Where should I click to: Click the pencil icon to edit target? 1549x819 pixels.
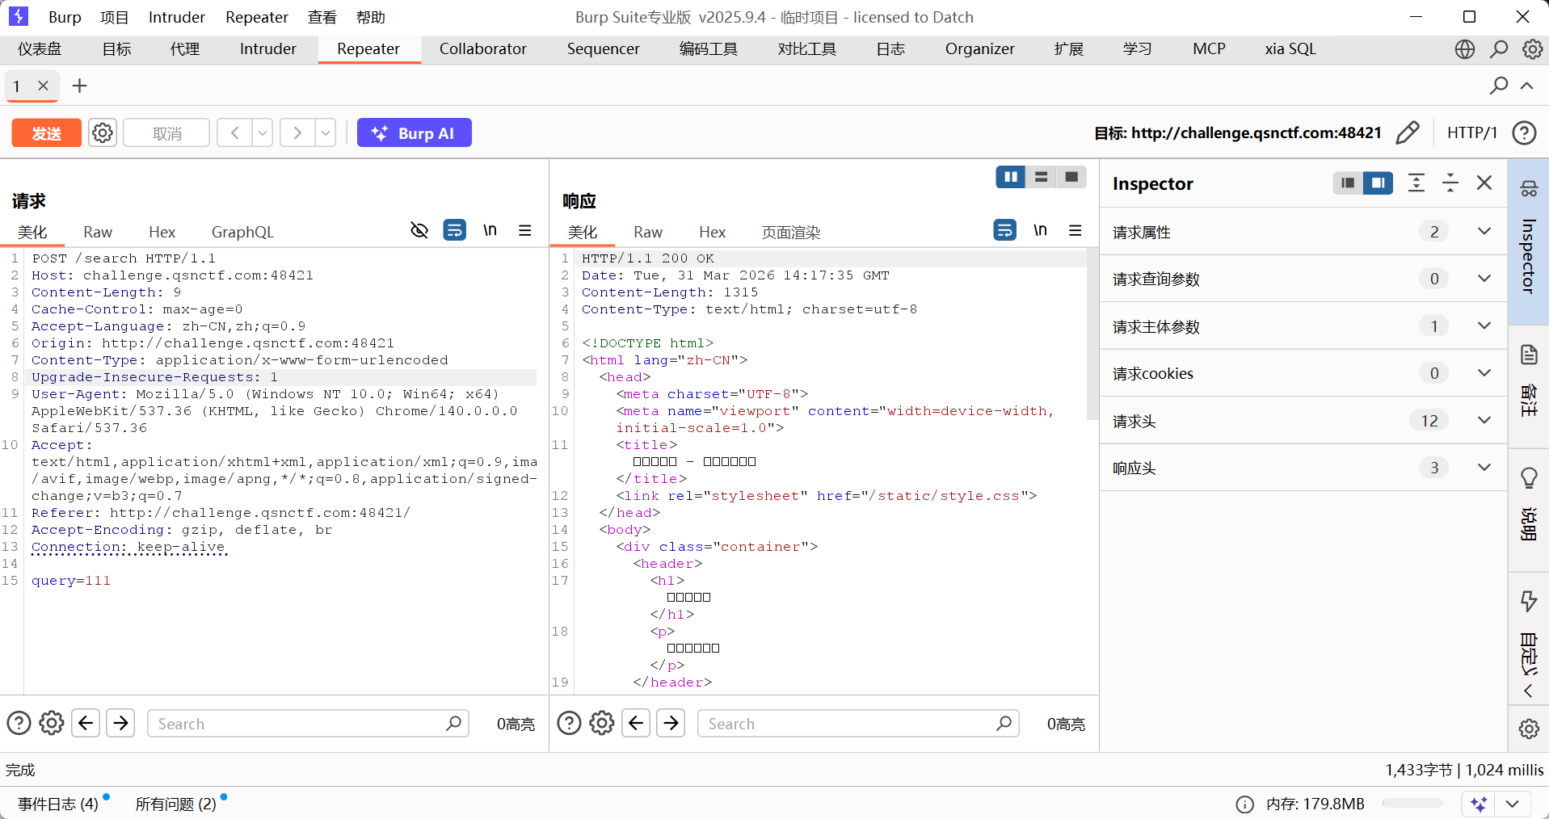(1407, 132)
